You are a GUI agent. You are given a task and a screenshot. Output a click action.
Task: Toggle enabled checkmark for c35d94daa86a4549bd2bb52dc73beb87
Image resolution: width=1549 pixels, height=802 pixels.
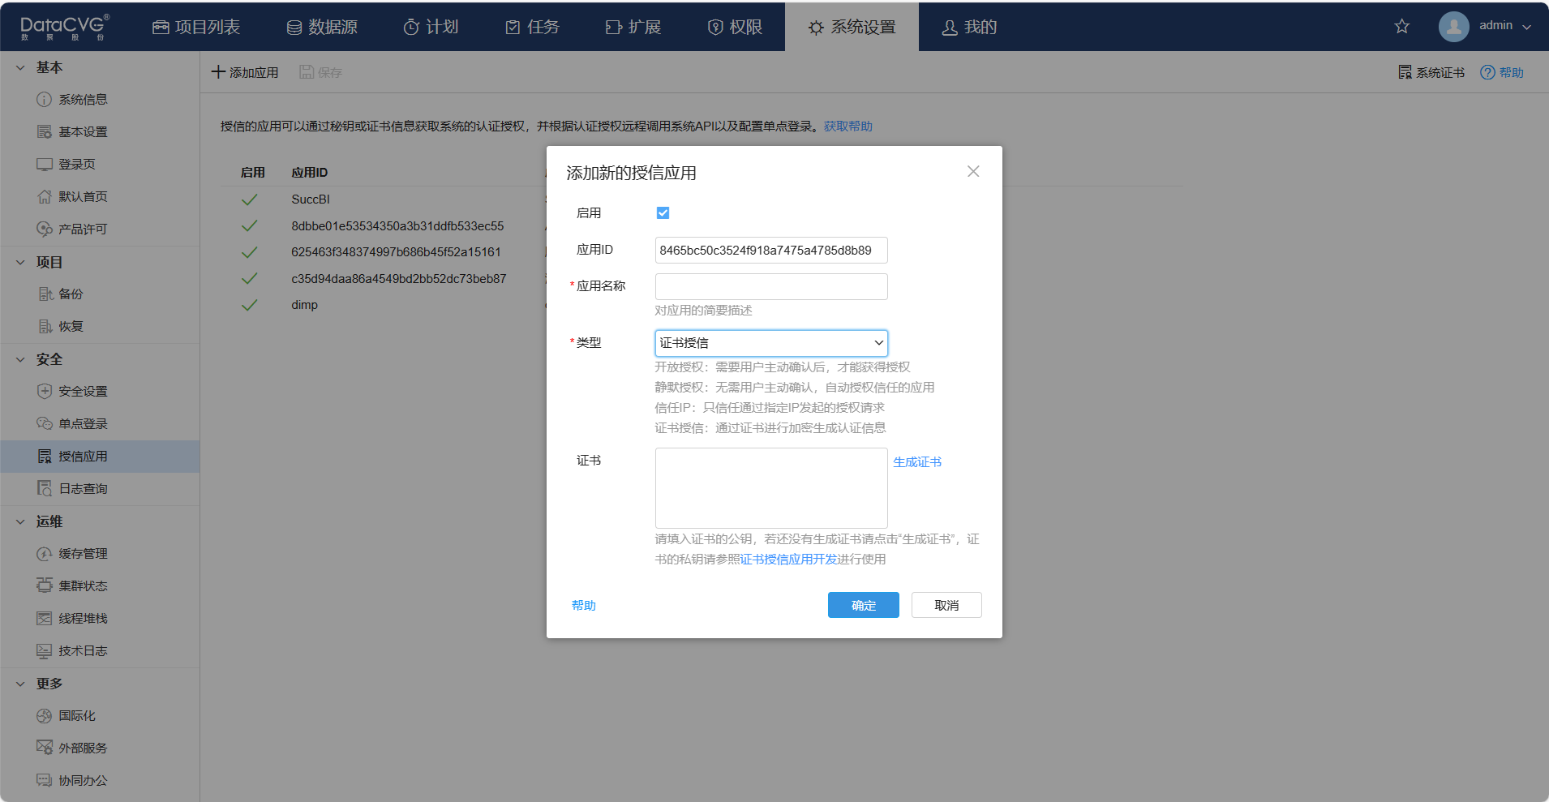click(x=250, y=279)
